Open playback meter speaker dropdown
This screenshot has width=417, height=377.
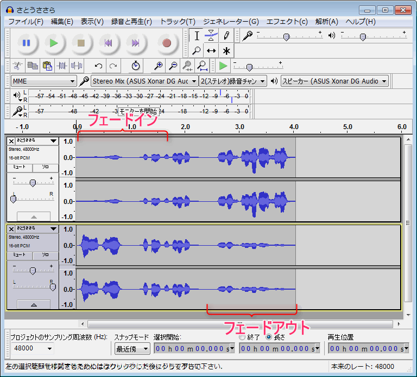17,95
